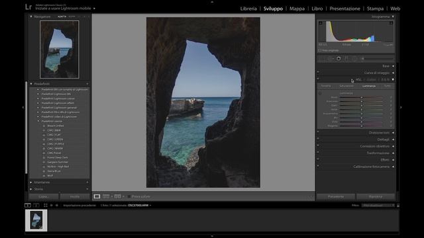Switch to the Stampa module
This screenshot has width=424, height=238.
pos(375,9)
